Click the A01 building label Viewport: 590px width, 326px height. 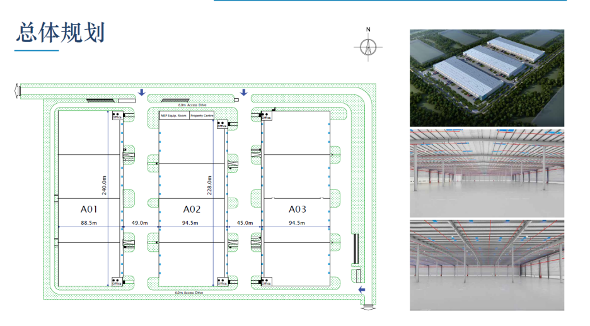point(89,209)
